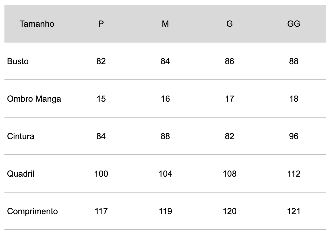
Task: Select Comprimento value 121 for GG
Action: [x=293, y=211]
